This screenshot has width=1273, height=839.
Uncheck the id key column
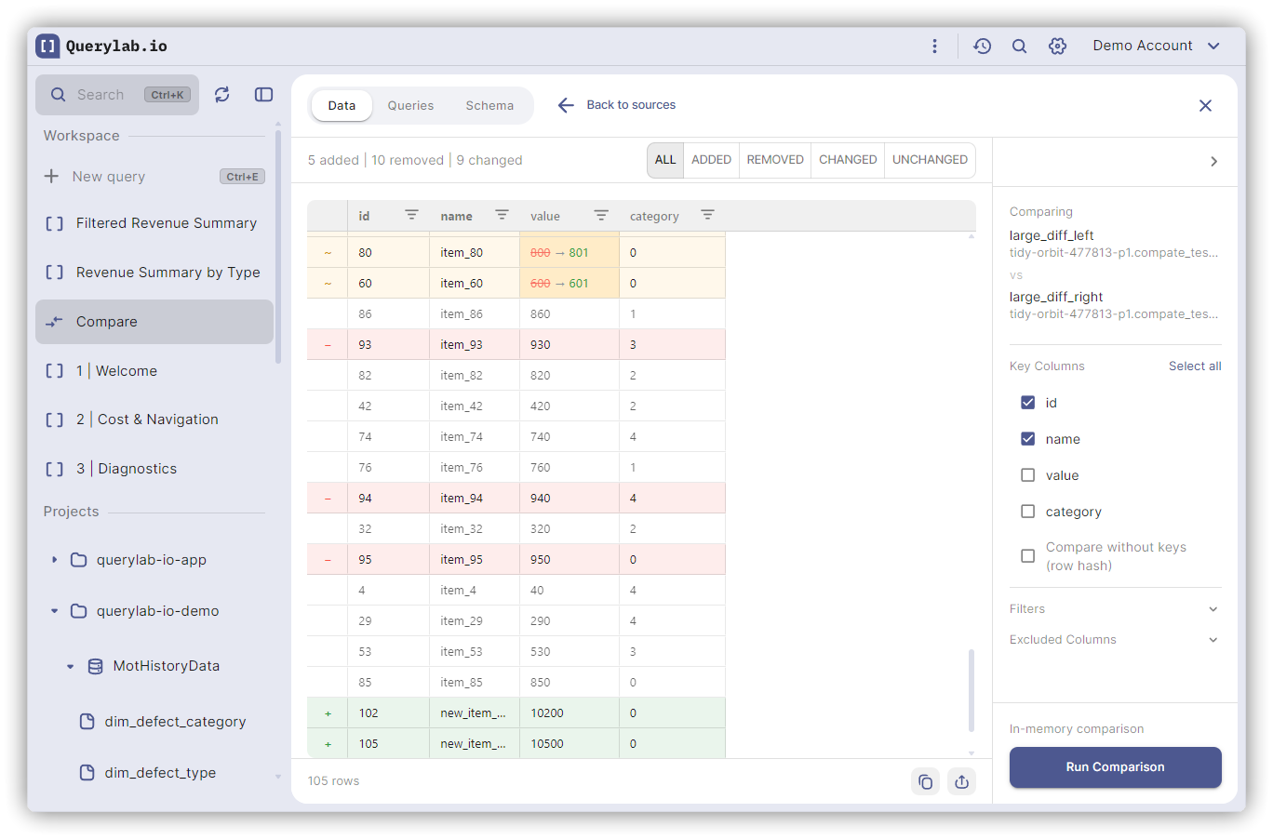click(x=1027, y=403)
